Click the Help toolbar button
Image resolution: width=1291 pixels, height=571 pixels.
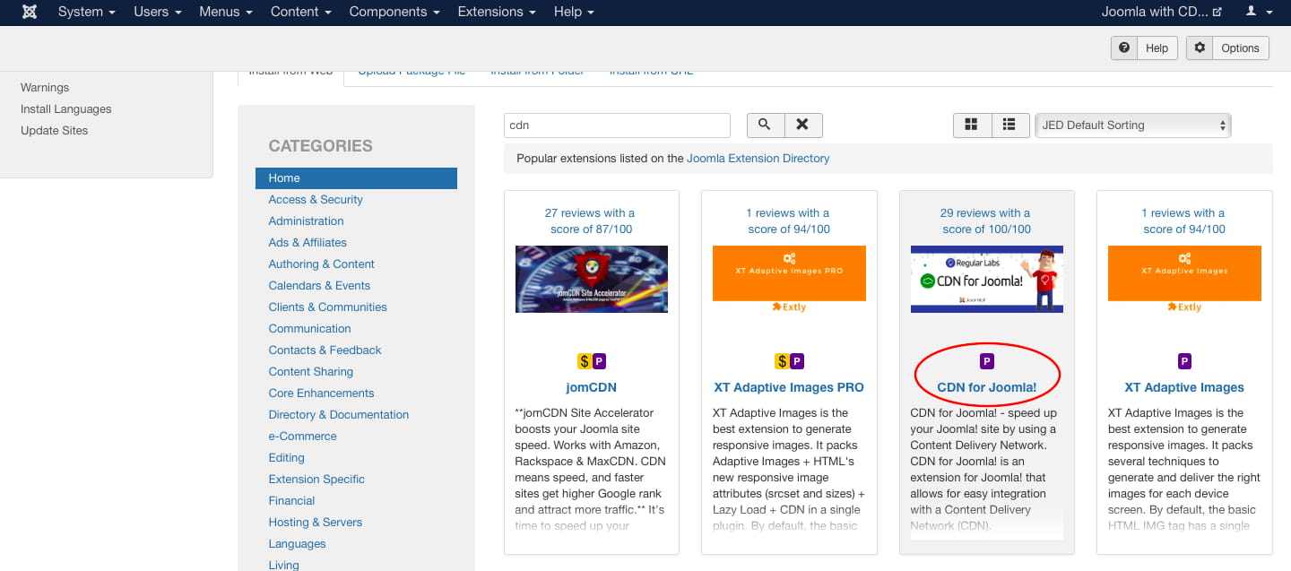1145,48
